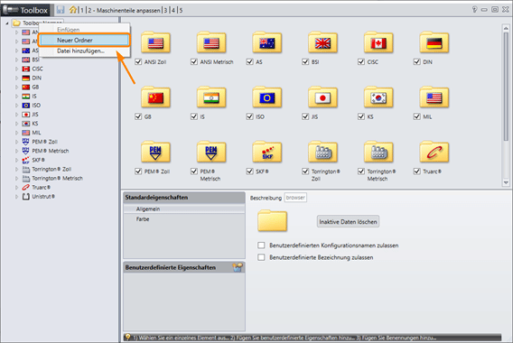Open the Torrington Metrisch folder icon
Image resolution: width=513 pixels, height=343 pixels.
tap(378, 152)
